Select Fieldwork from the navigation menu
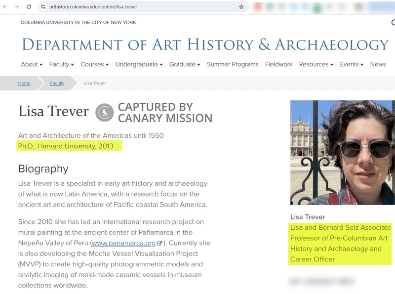This screenshot has width=395, height=294. pos(278,64)
